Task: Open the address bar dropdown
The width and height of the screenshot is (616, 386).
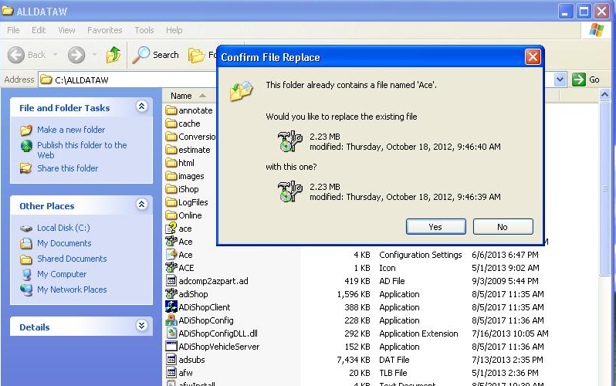Action: [x=560, y=80]
